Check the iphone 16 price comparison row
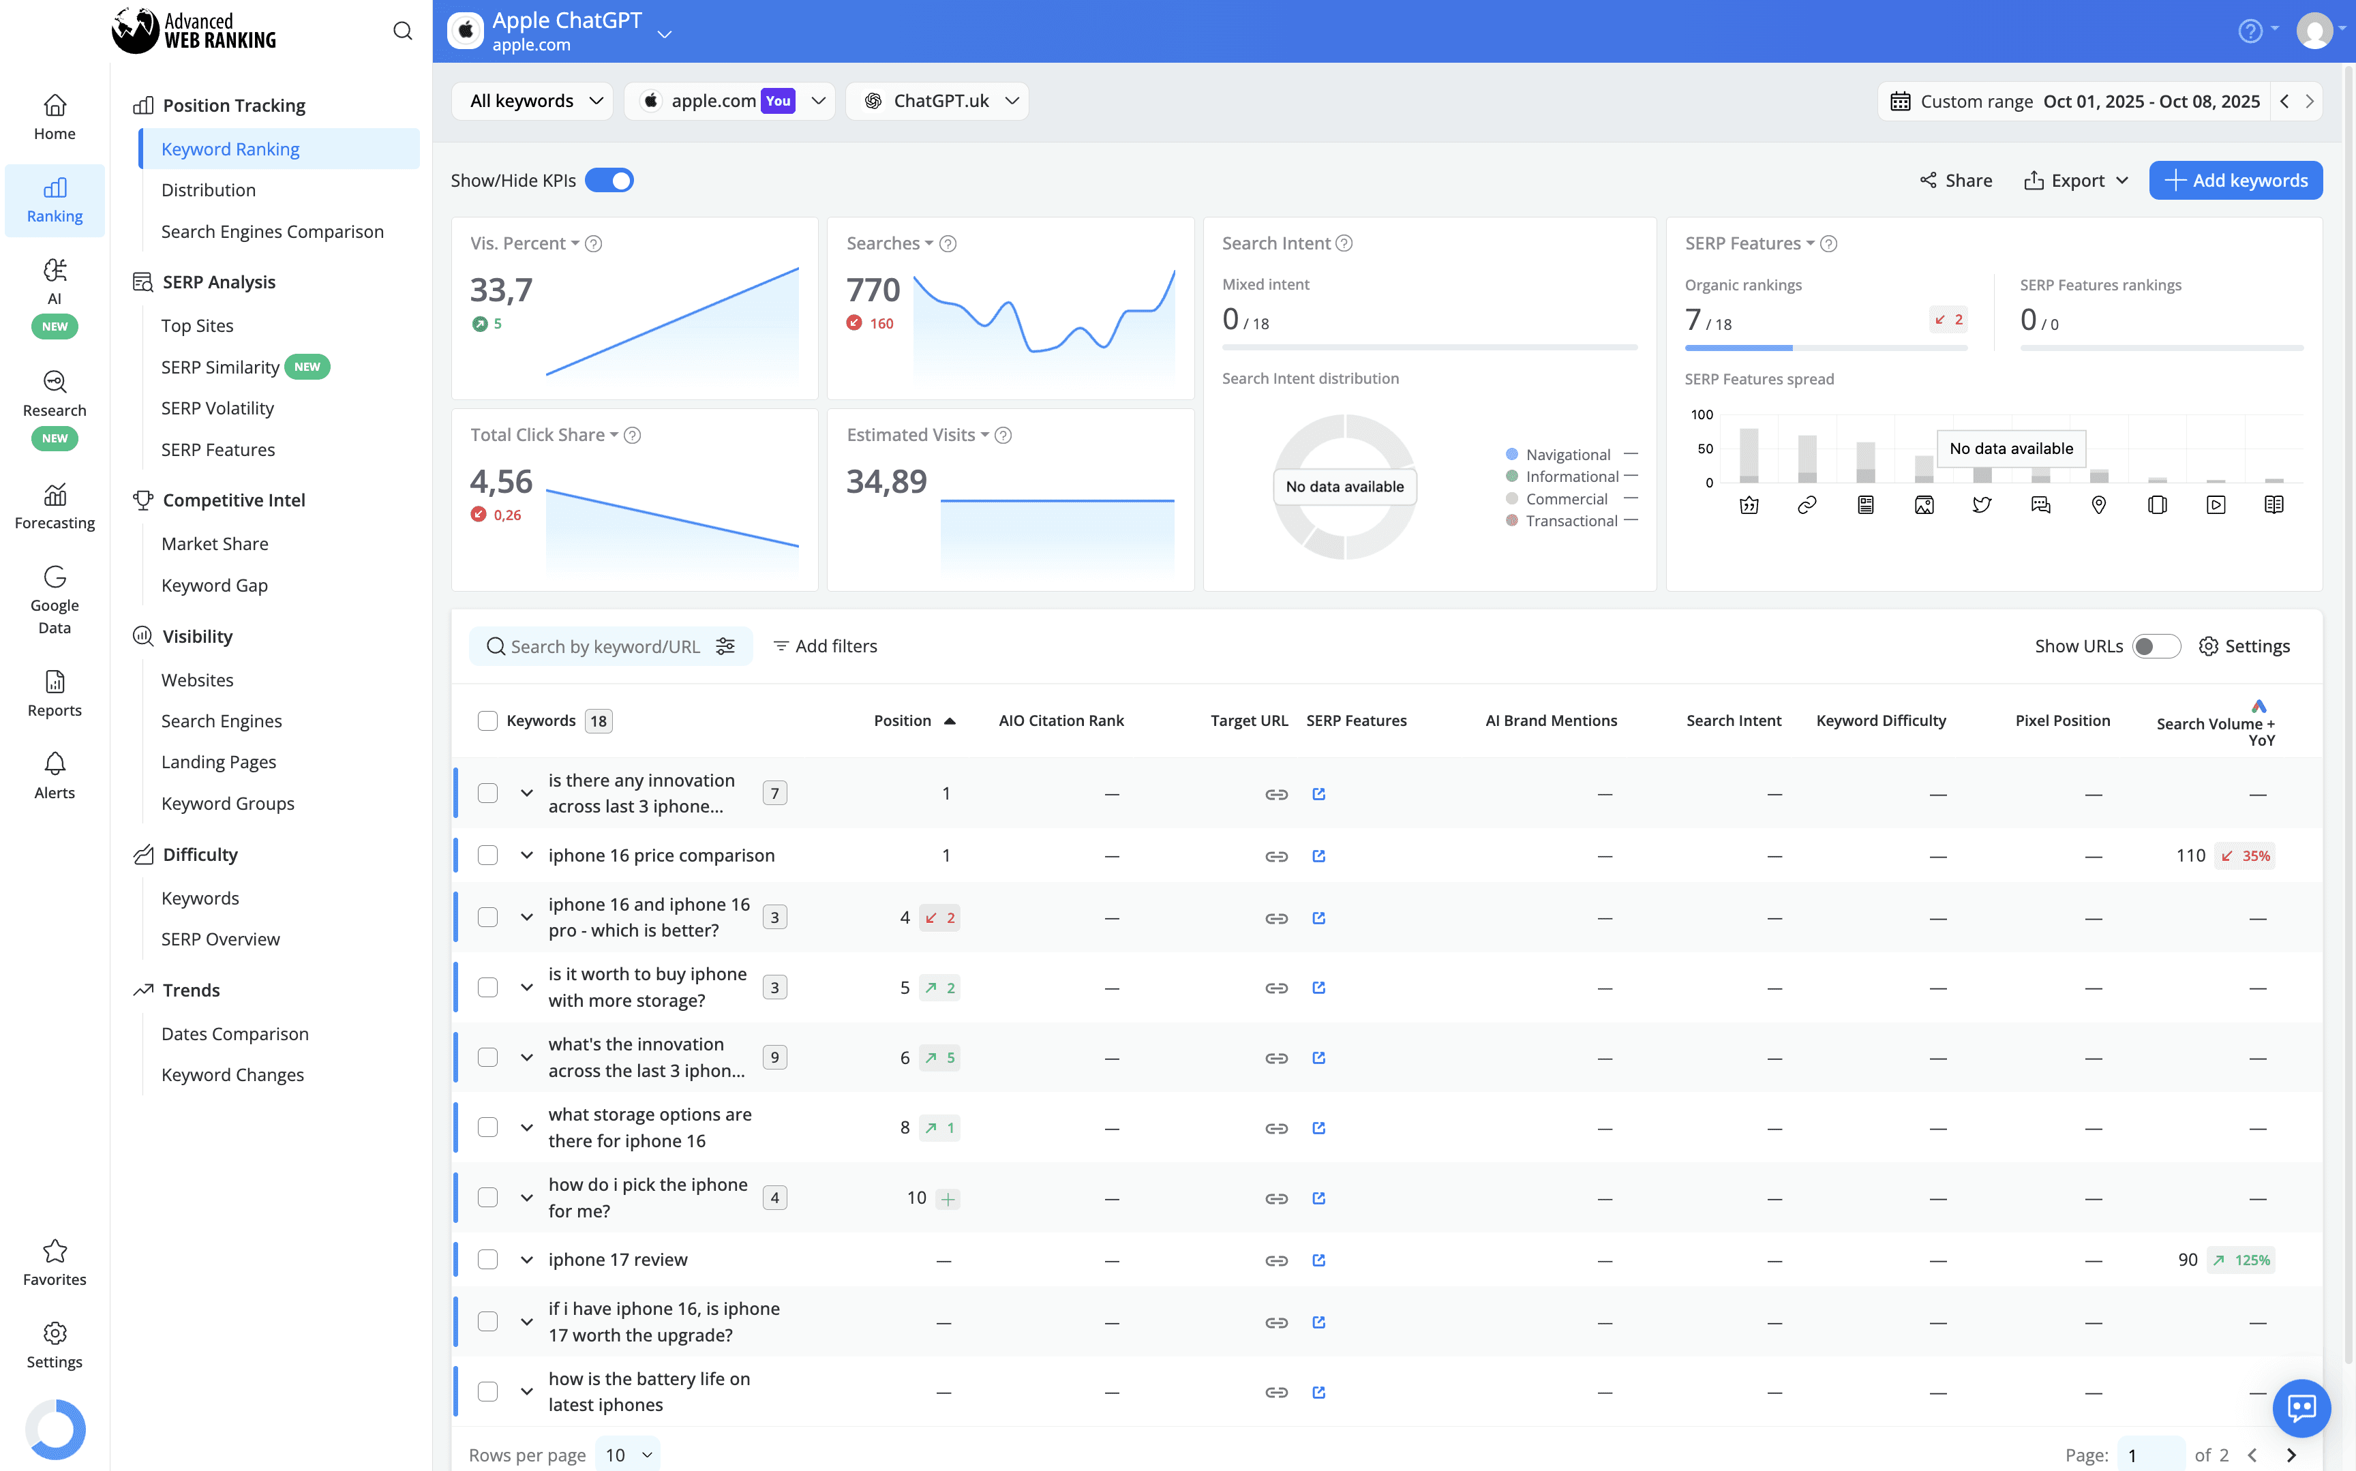This screenshot has height=1471, width=2356. click(x=487, y=856)
